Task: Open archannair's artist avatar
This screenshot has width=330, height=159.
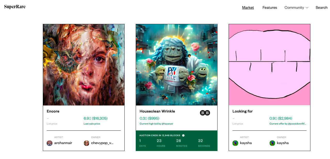Action: point(50,143)
